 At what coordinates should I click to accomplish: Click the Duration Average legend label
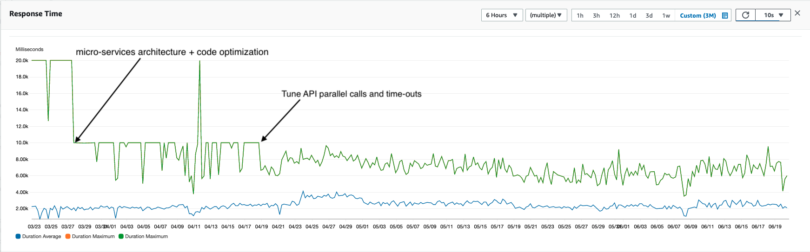pyautogui.click(x=41, y=236)
